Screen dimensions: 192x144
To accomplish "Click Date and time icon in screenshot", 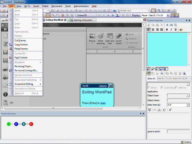I will [110, 36].
